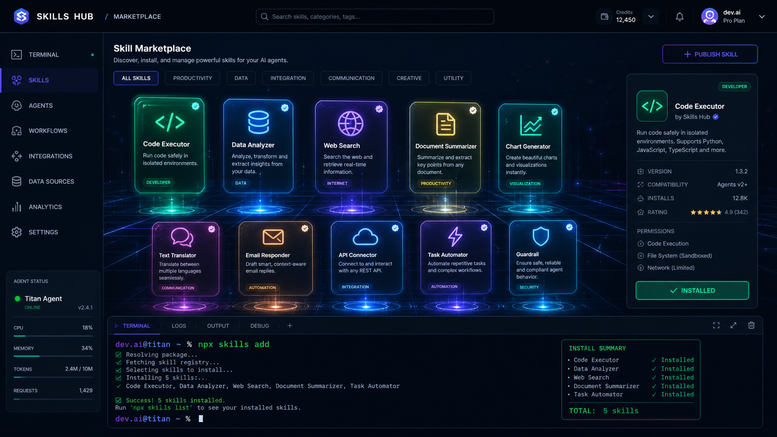Viewport: 777px width, 437px height.
Task: Clear terminal with trash icon
Action: [751, 325]
